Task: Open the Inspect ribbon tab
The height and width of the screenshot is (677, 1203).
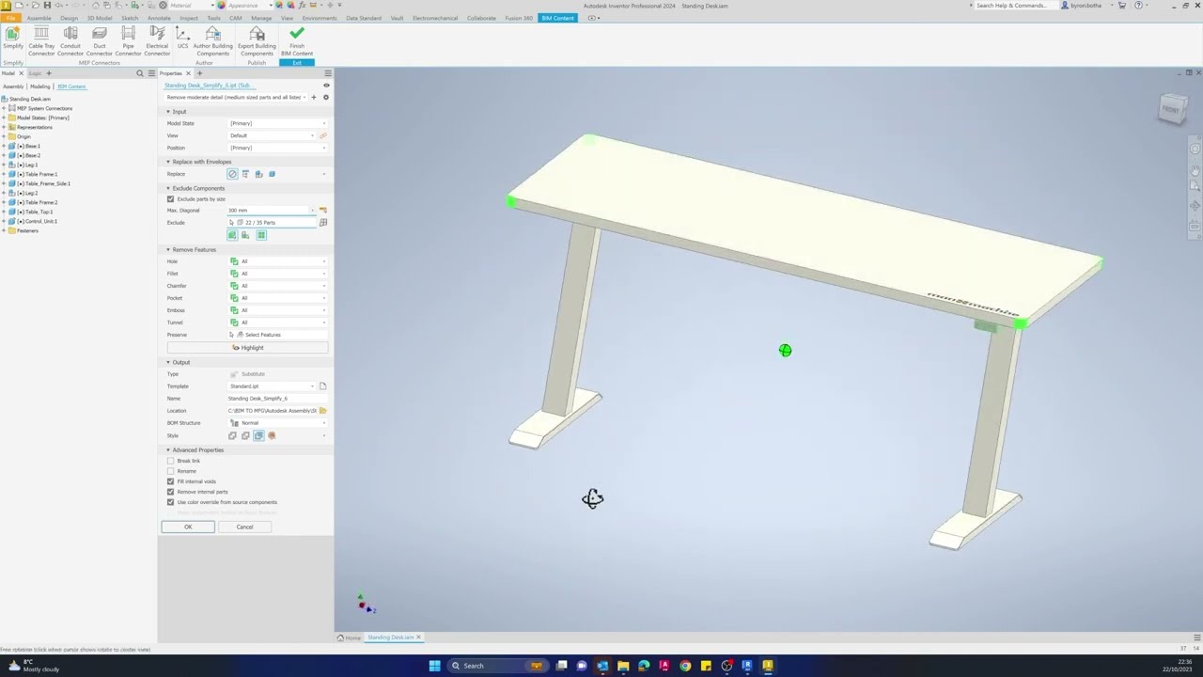Action: point(189,18)
